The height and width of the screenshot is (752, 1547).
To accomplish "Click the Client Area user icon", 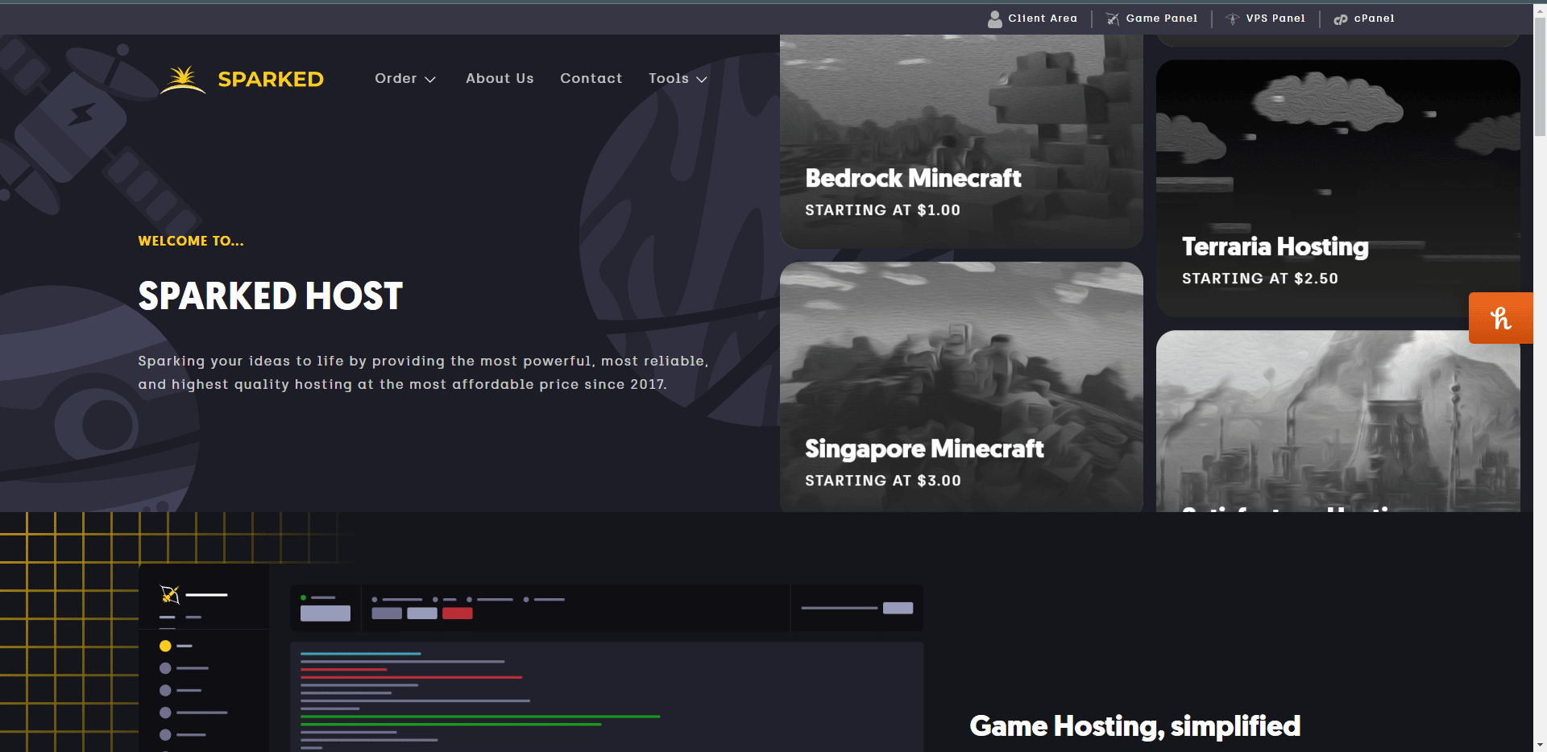I will pyautogui.click(x=995, y=19).
